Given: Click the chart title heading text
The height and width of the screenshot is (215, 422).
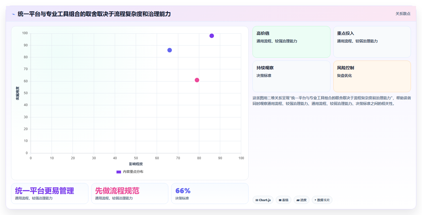Looking at the screenshot, I should (94, 14).
